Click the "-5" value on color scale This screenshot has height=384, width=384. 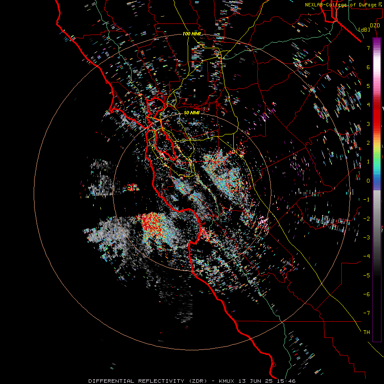tap(367, 276)
